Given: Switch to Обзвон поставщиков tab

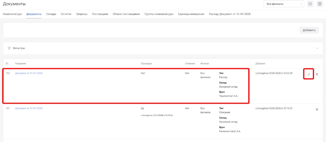Looking at the screenshot, I should [126, 14].
